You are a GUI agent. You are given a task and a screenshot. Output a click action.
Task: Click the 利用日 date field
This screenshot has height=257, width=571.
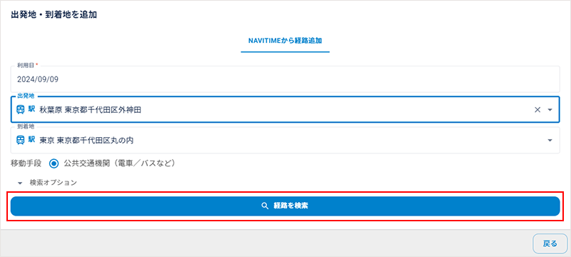pyautogui.click(x=285, y=79)
